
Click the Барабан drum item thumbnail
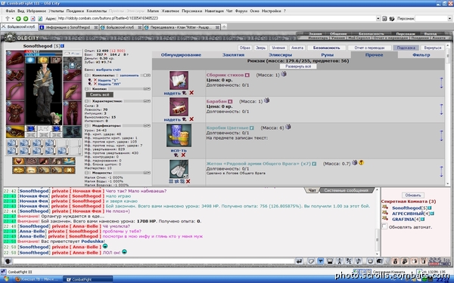pyautogui.click(x=179, y=106)
